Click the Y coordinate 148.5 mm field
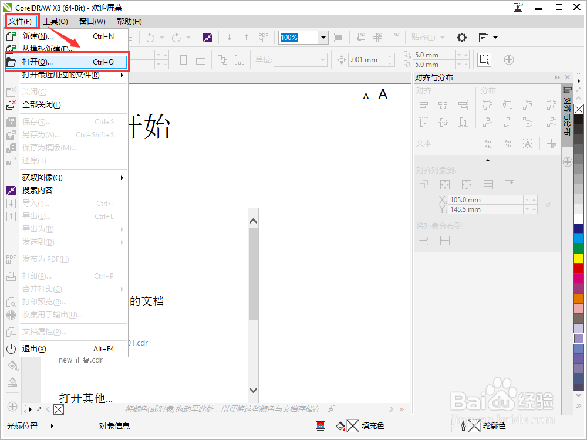Image resolution: width=587 pixels, height=440 pixels. pos(486,209)
